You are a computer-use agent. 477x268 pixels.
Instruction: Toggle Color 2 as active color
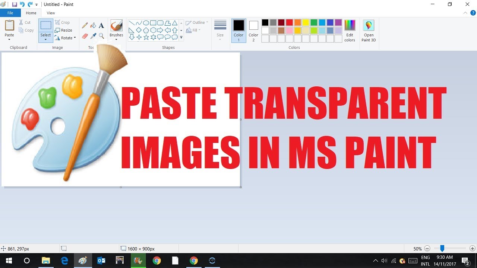[253, 30]
